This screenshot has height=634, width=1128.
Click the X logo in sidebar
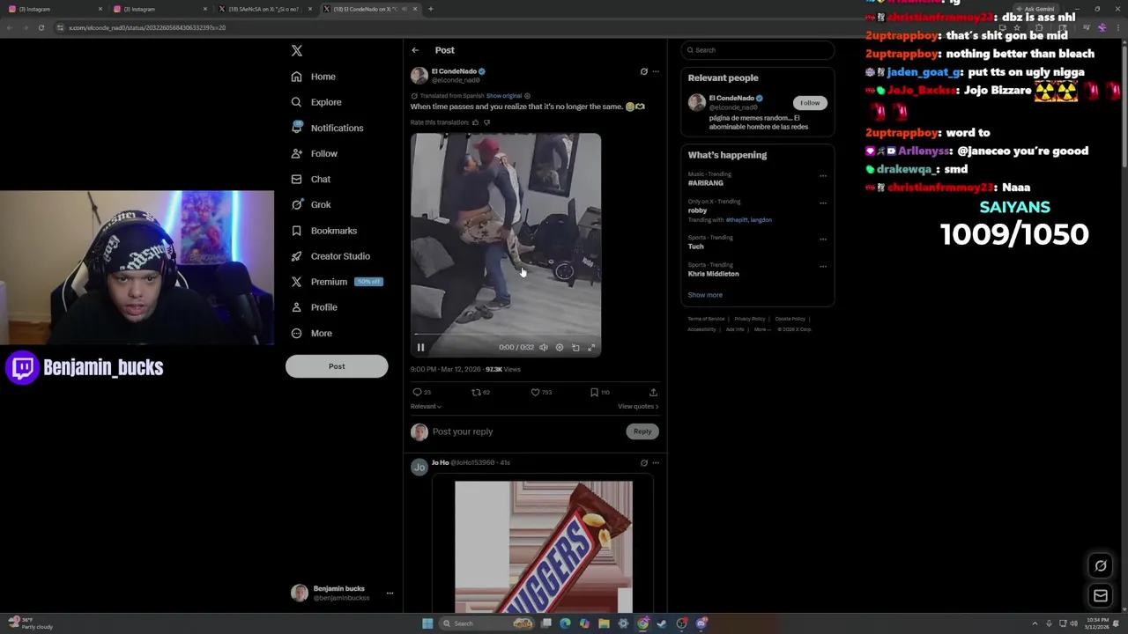(297, 51)
